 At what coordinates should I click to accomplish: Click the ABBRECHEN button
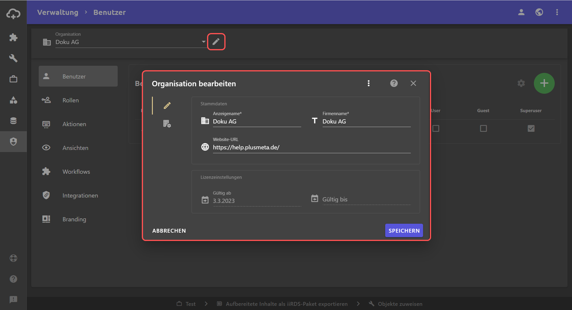(x=169, y=231)
